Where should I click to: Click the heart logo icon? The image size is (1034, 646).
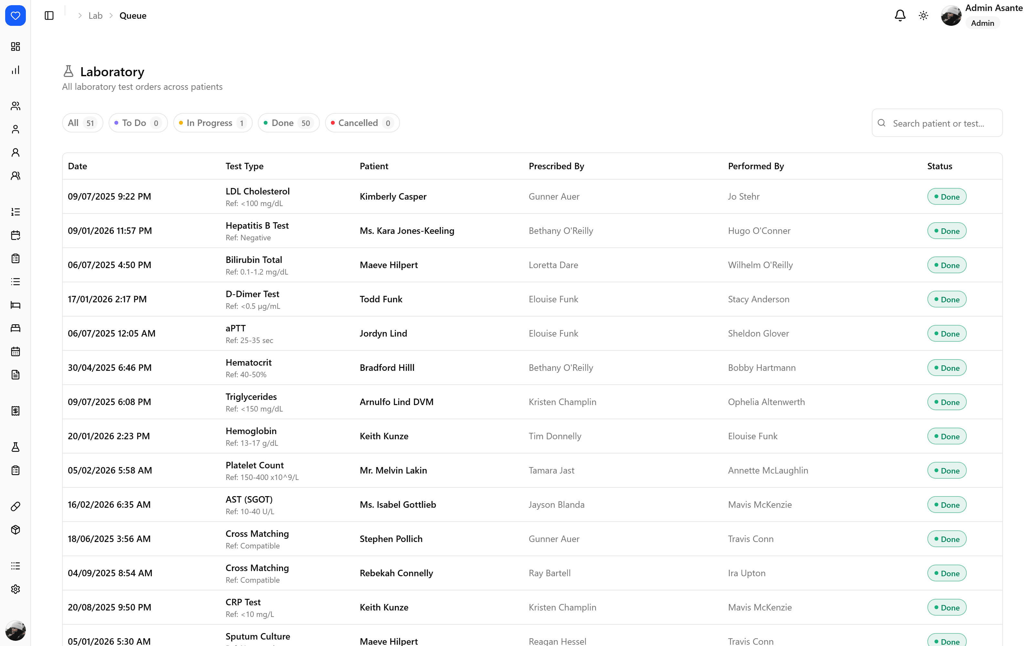coord(16,16)
